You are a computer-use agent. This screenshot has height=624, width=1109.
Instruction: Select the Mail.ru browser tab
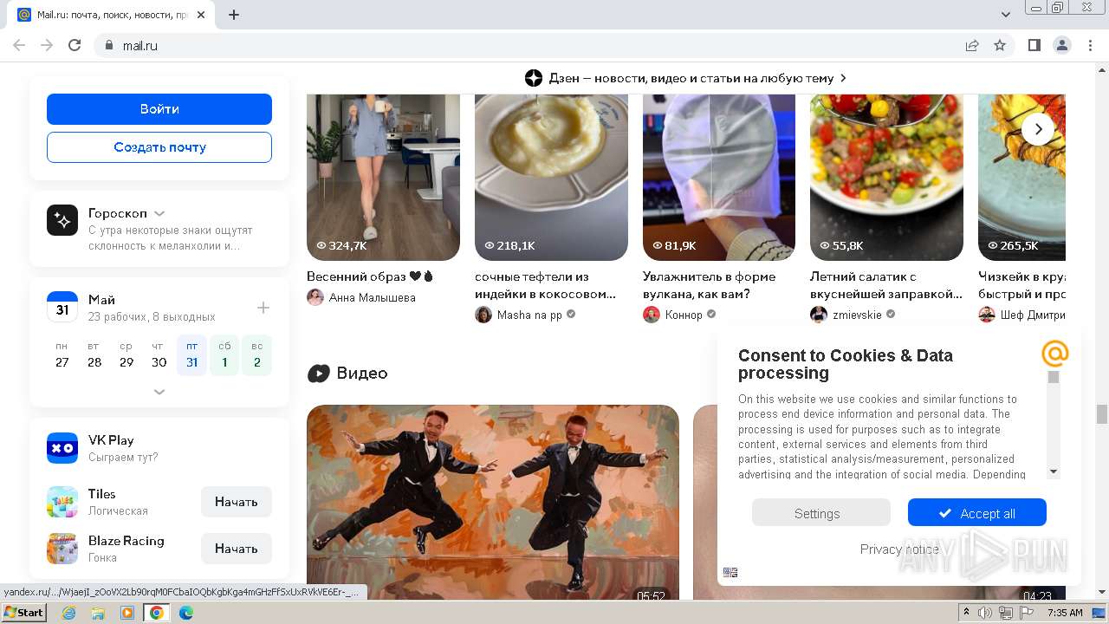110,15
